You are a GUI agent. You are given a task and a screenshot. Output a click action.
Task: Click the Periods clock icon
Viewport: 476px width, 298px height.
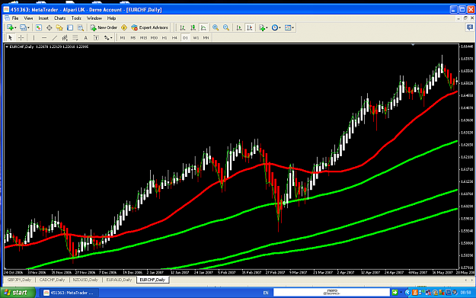275,27
